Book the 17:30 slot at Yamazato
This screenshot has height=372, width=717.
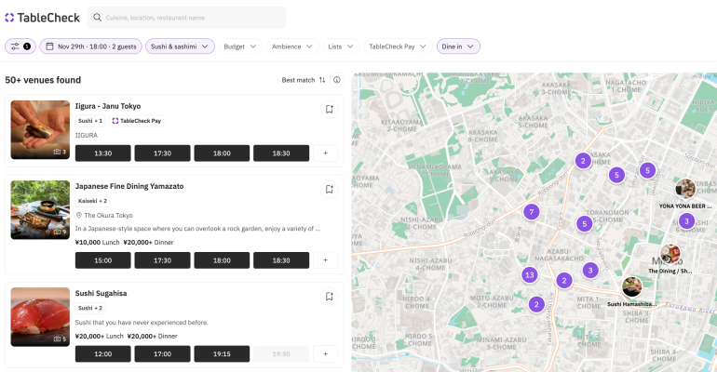[162, 260]
